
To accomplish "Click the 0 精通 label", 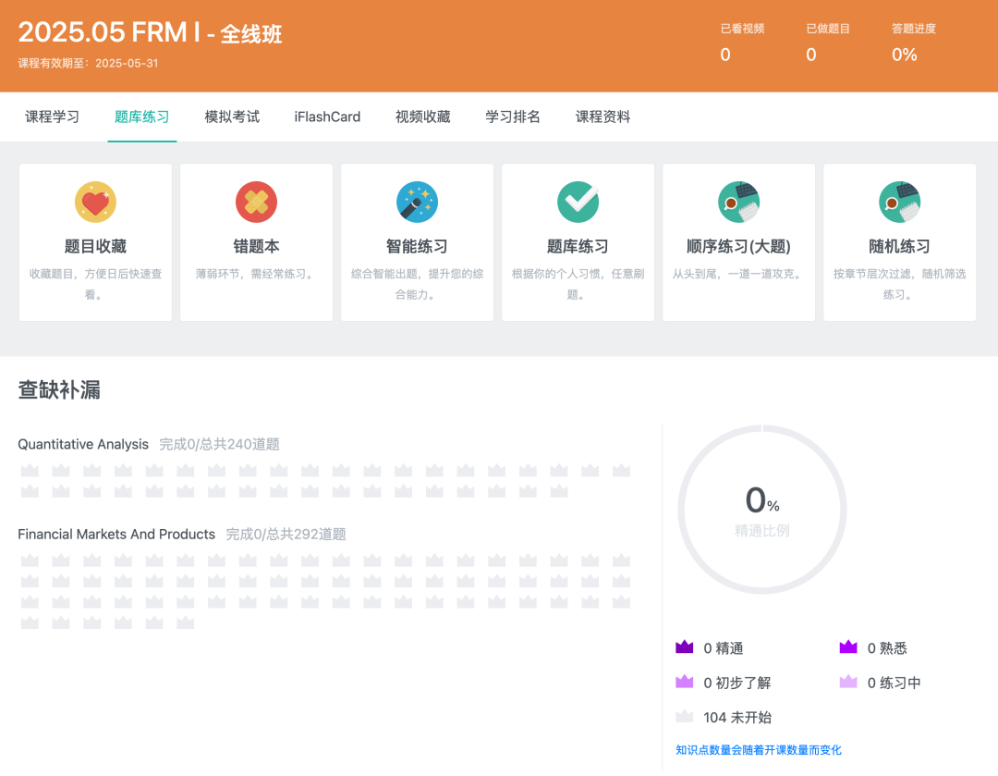I will click(x=723, y=648).
